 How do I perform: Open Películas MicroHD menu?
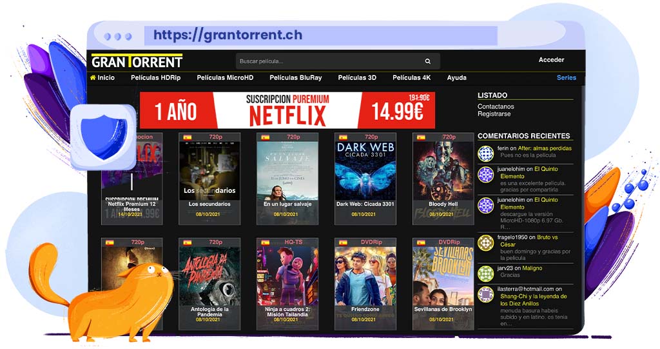click(x=225, y=77)
